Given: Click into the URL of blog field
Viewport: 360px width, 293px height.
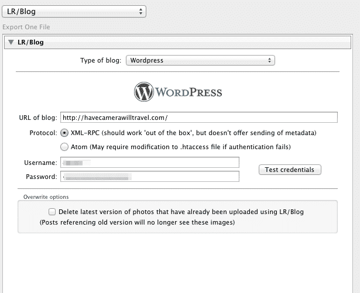Looking at the screenshot, I should (x=199, y=118).
